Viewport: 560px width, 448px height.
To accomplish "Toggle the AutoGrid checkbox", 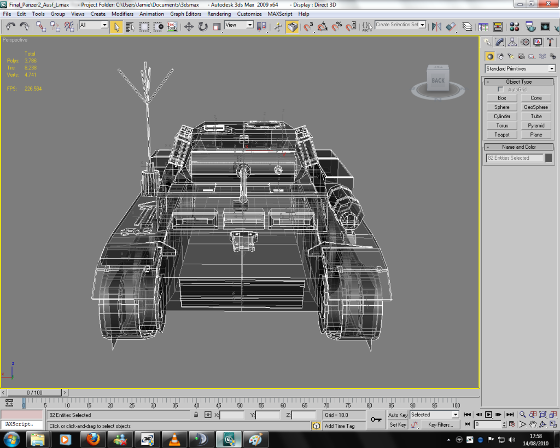I will point(500,89).
